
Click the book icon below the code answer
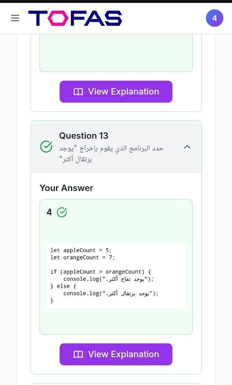coord(78,354)
